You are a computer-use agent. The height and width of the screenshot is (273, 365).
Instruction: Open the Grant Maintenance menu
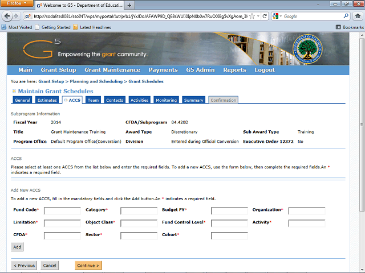[x=112, y=70]
